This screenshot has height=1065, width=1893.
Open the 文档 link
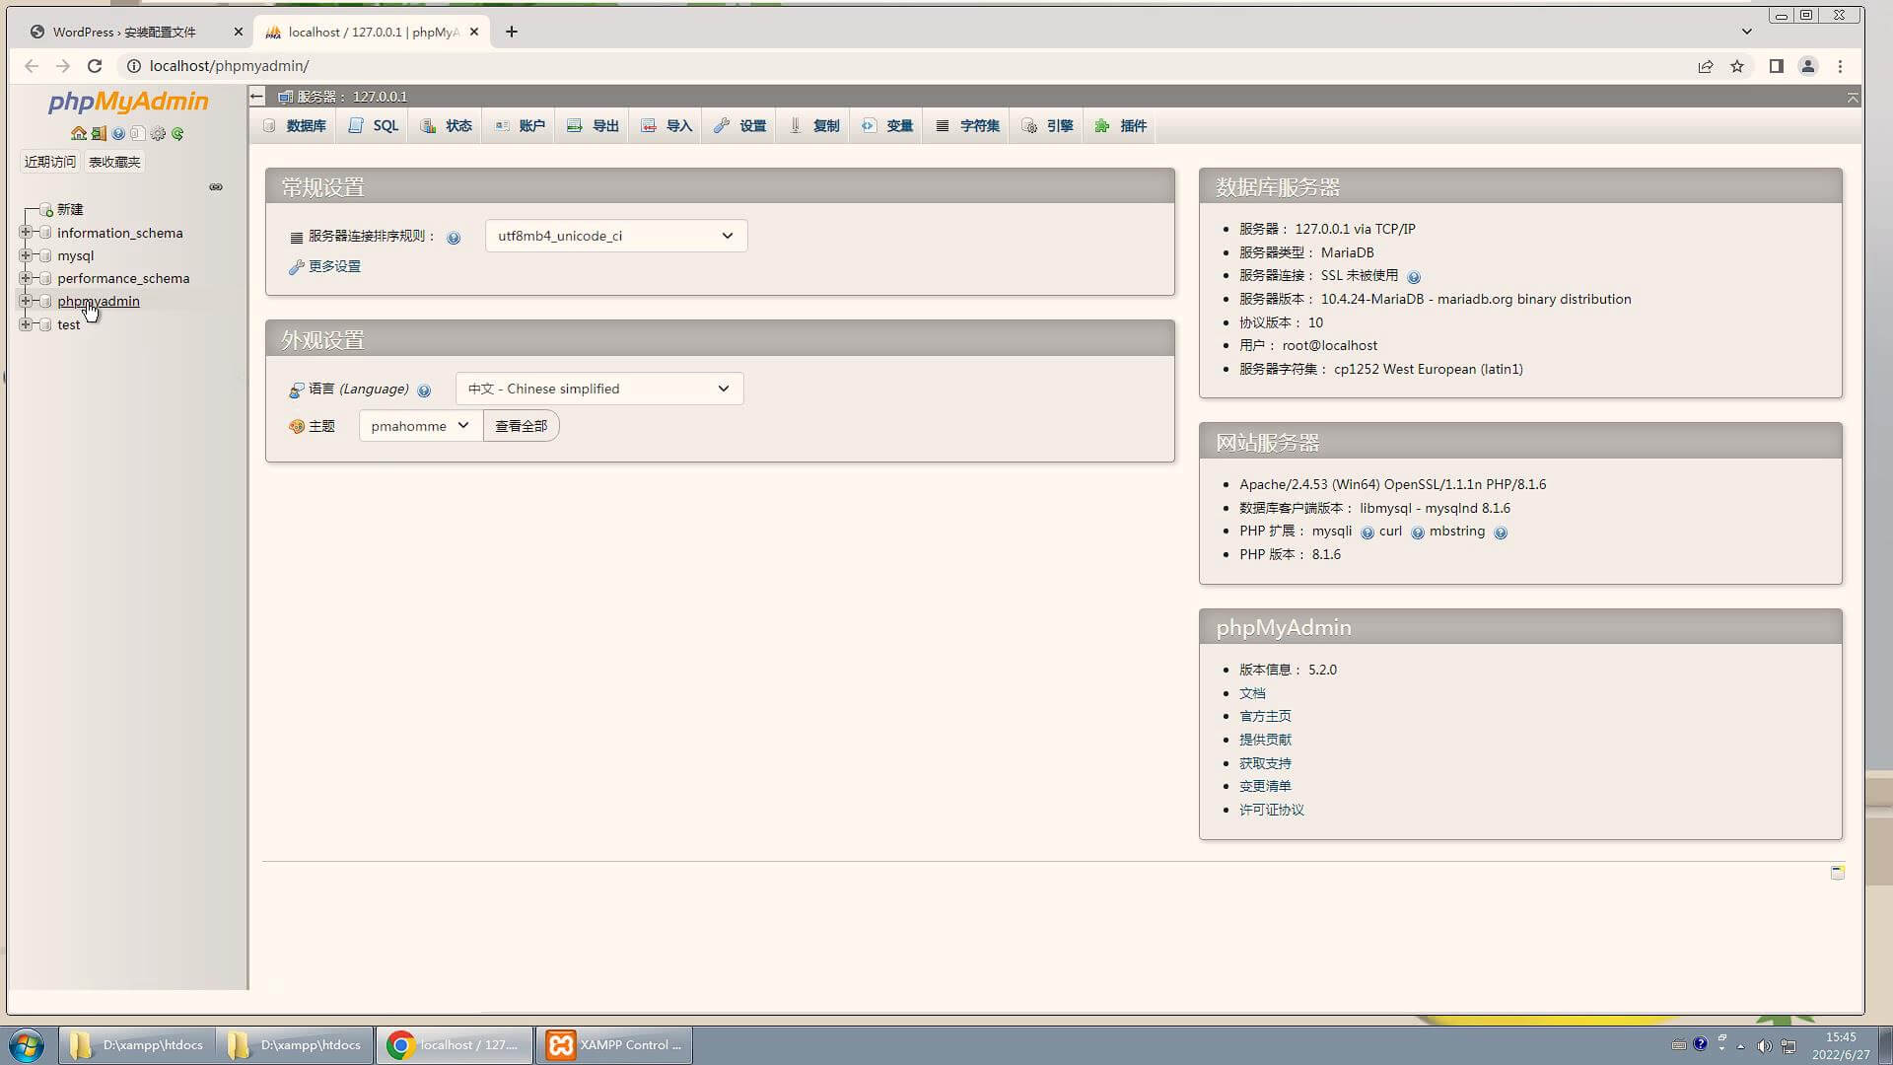point(1252,693)
